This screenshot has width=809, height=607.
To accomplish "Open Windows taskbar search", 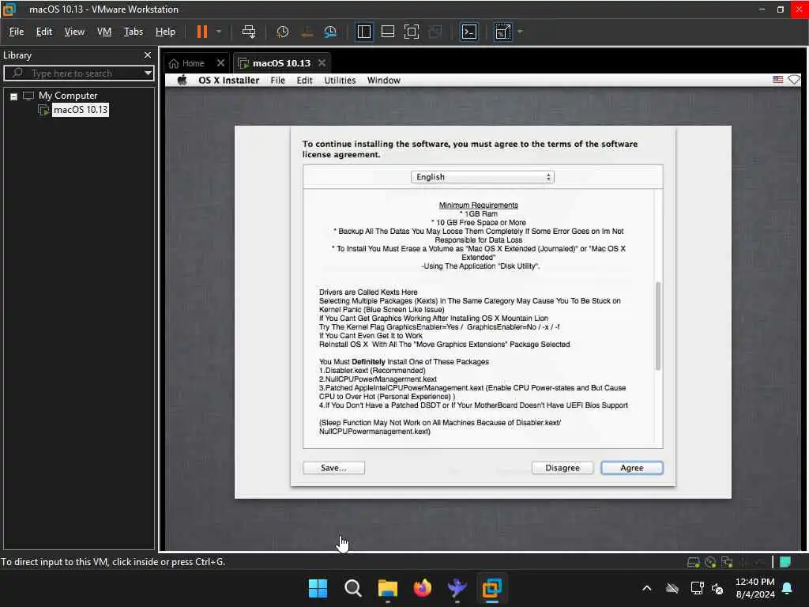I will tap(353, 588).
